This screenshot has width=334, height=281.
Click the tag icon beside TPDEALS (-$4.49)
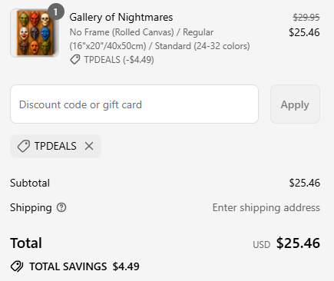[x=75, y=60]
